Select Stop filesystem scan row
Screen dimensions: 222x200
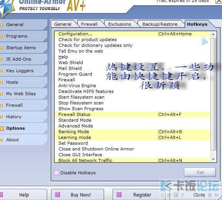pos(133,103)
